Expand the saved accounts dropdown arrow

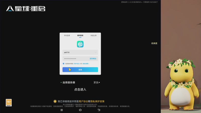click(95, 52)
